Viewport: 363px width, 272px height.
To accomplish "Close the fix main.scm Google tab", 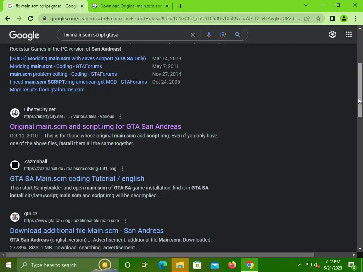I will 82,6.
